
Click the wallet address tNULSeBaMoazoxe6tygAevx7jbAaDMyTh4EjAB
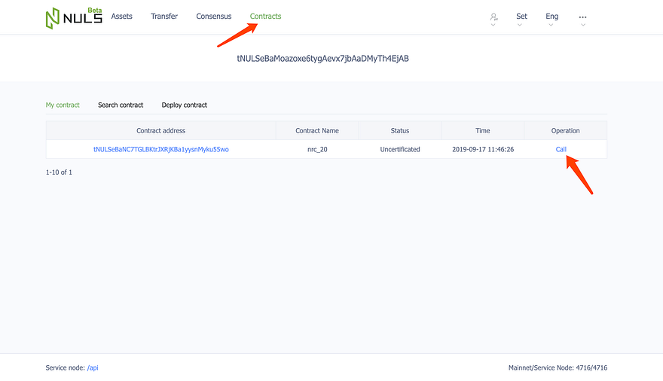322,59
